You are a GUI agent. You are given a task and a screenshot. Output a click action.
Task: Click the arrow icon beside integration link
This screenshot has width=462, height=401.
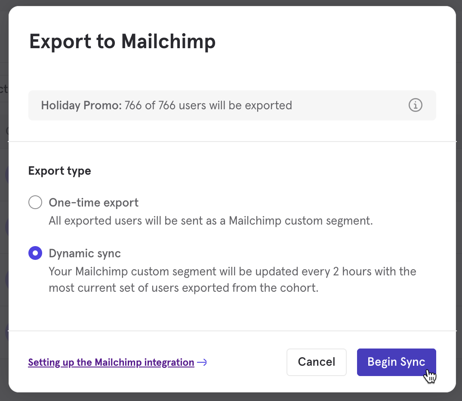tap(202, 362)
